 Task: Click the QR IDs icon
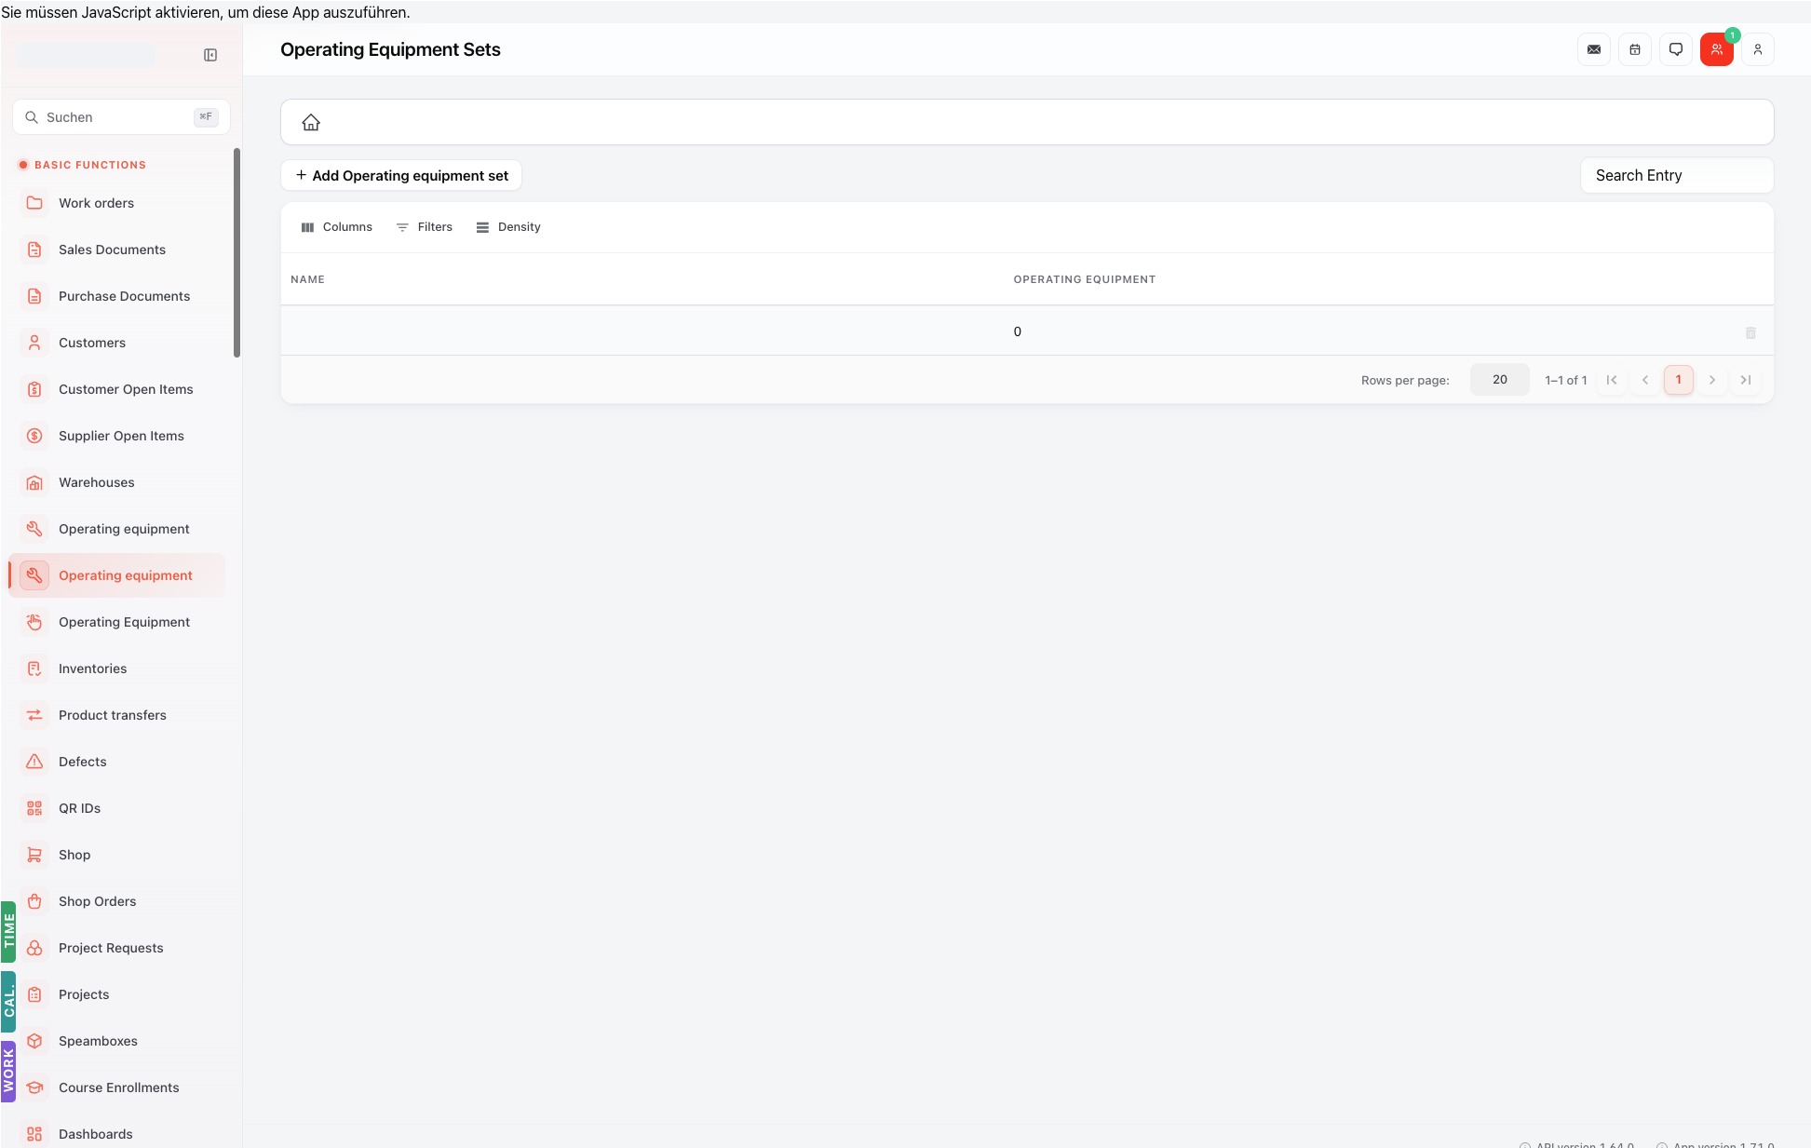coord(34,808)
